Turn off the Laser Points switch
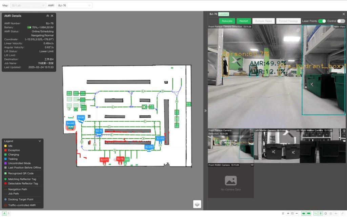This screenshot has width=347, height=217. click(322, 21)
